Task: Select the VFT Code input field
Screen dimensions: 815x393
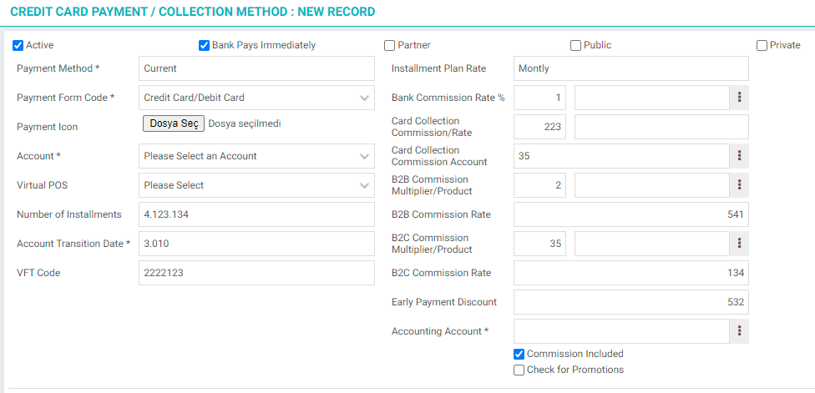Action: coord(256,273)
